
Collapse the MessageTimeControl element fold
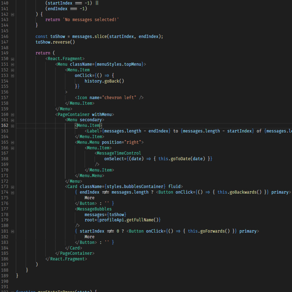pyautogui.click(x=13, y=153)
